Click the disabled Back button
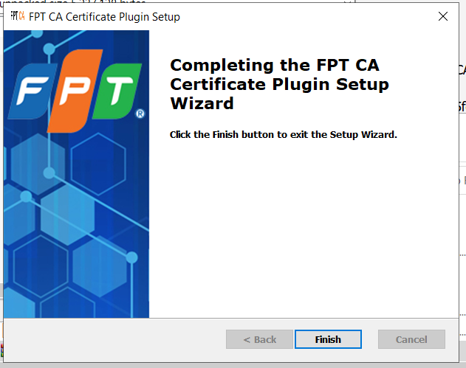The image size is (466, 368). pyautogui.click(x=260, y=339)
